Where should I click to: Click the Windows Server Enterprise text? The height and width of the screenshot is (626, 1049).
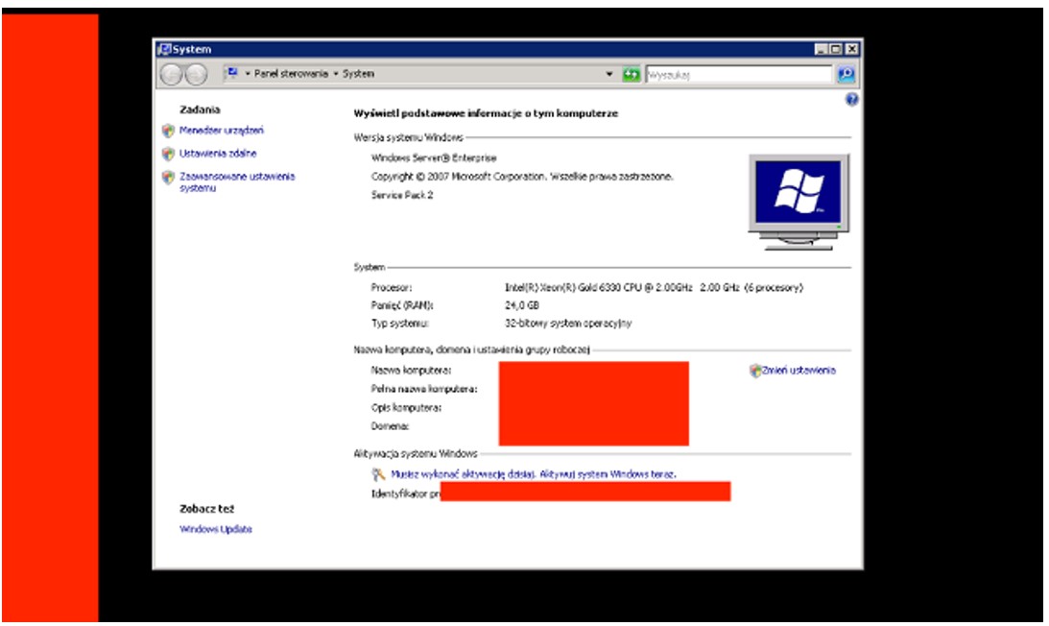(x=434, y=158)
